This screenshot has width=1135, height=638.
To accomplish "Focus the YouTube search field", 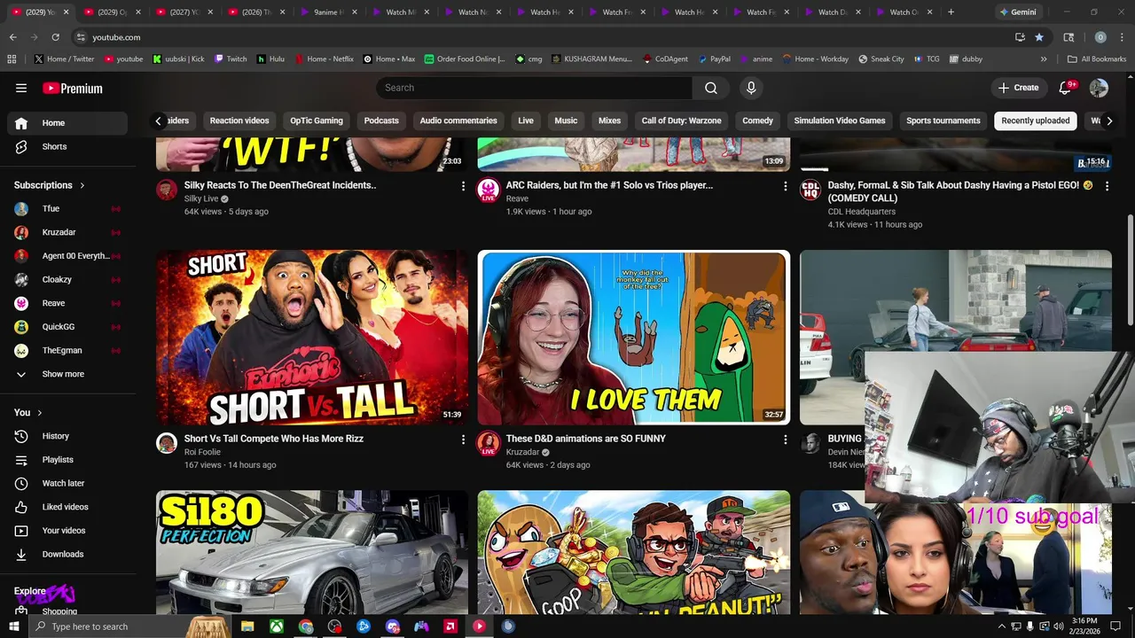I will point(534,88).
